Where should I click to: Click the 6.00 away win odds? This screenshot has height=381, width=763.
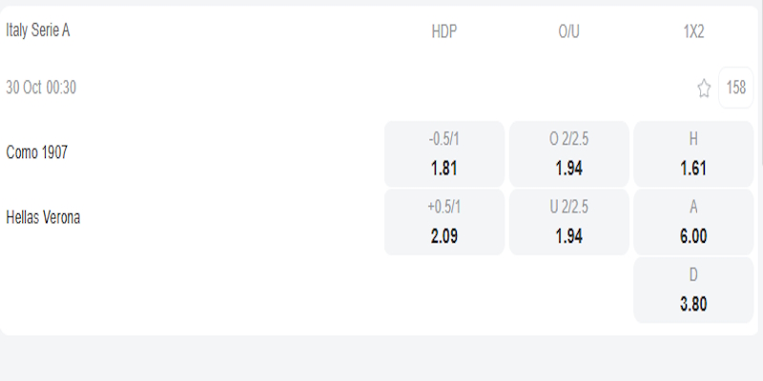pos(693,236)
